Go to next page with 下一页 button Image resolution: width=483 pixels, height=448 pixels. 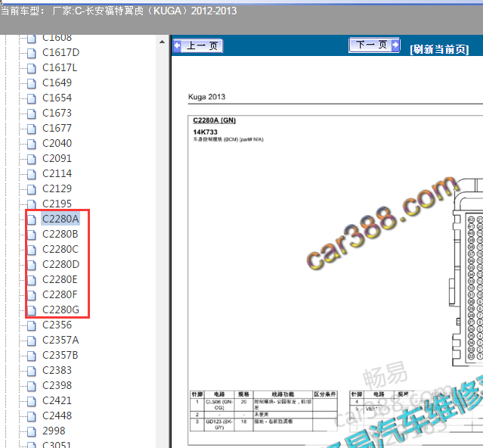pyautogui.click(x=374, y=45)
